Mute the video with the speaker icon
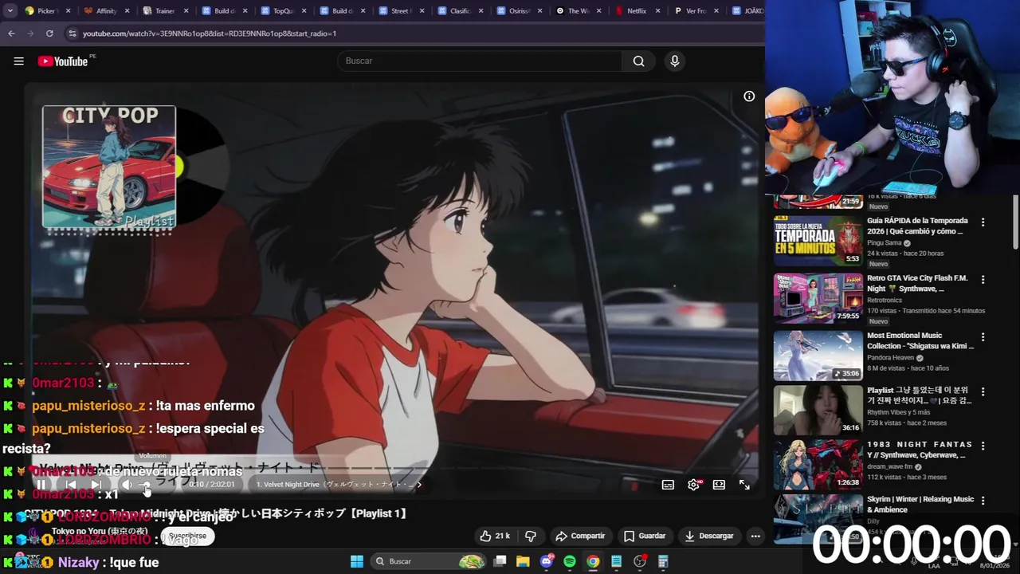This screenshot has width=1020, height=574. coord(126,484)
